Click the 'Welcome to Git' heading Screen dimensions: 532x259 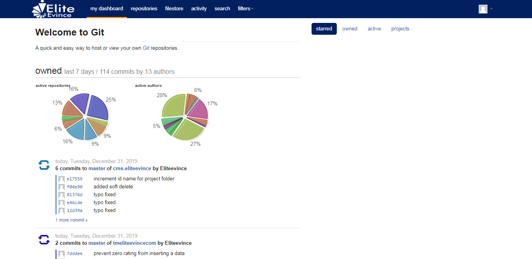[70, 32]
